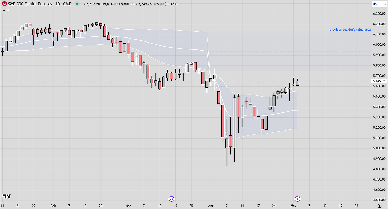Click the 4,600.00 price axis label
Image resolution: width=388 pixels, height=209 pixels.
[379, 190]
